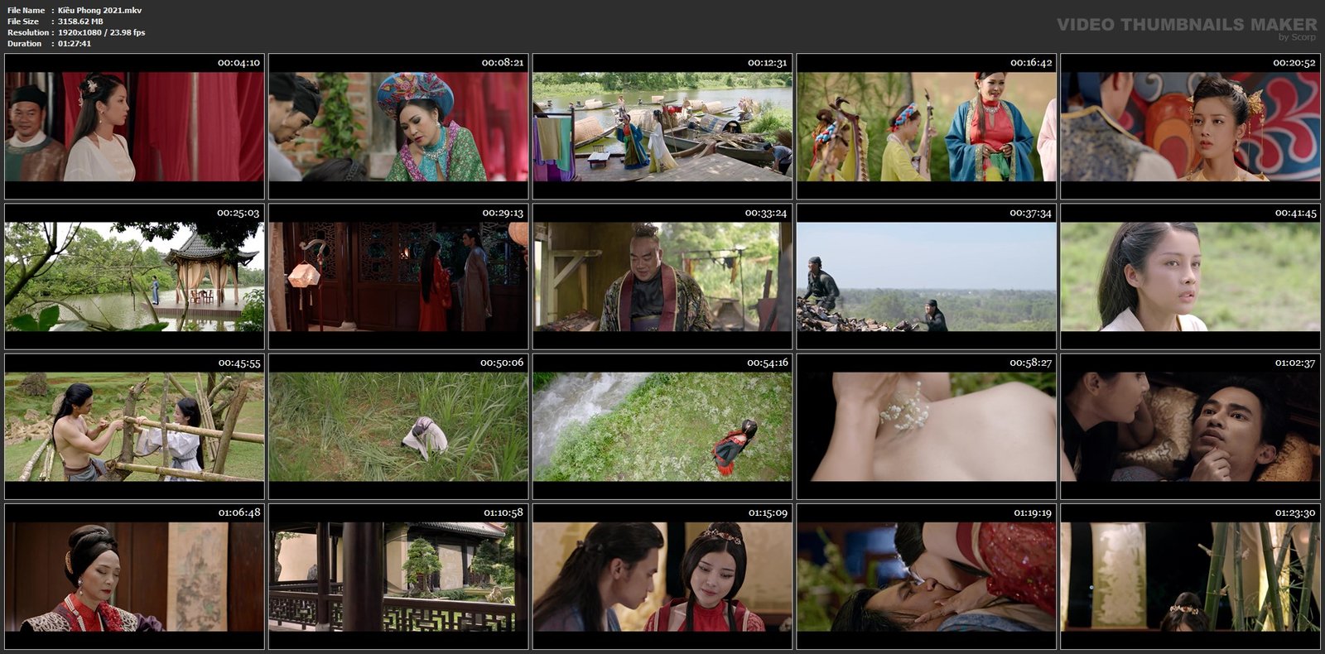Select the frame image at 01:06:48

pyautogui.click(x=134, y=577)
